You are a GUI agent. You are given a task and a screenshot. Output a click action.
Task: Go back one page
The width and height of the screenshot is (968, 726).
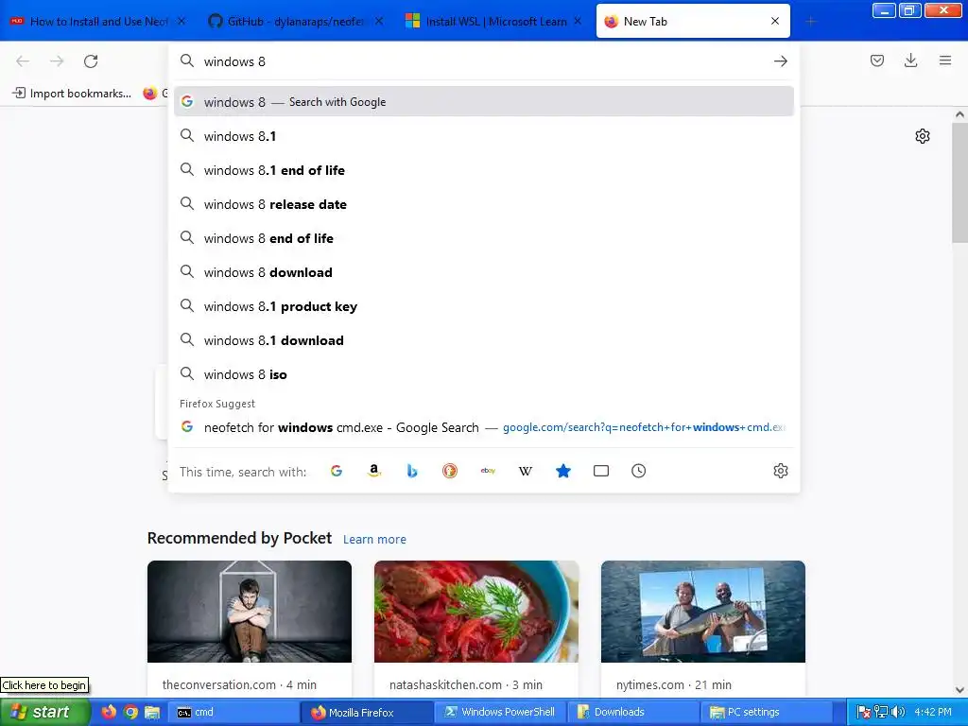[x=23, y=61]
